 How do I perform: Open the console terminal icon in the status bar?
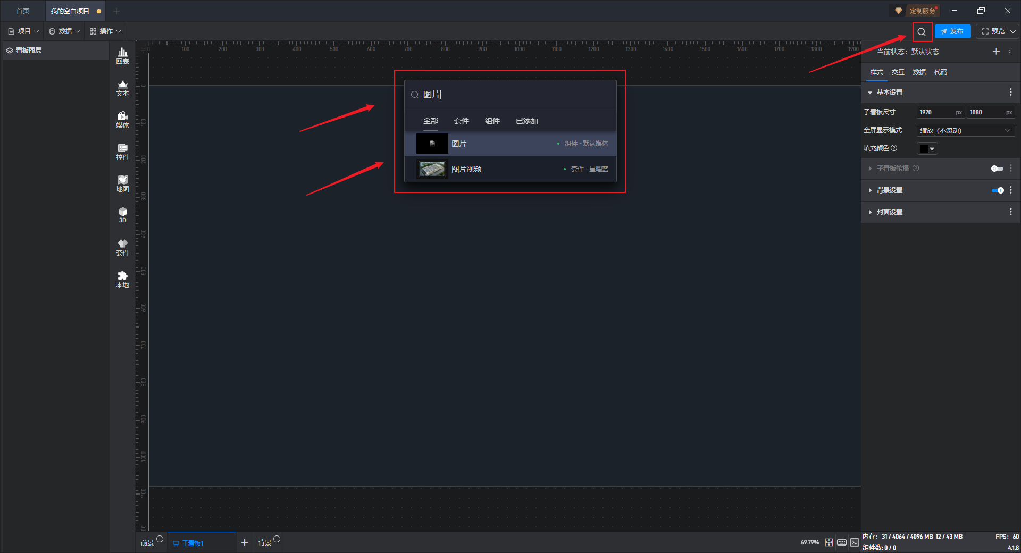click(854, 542)
